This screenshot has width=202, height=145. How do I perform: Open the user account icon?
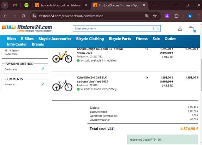(180, 29)
